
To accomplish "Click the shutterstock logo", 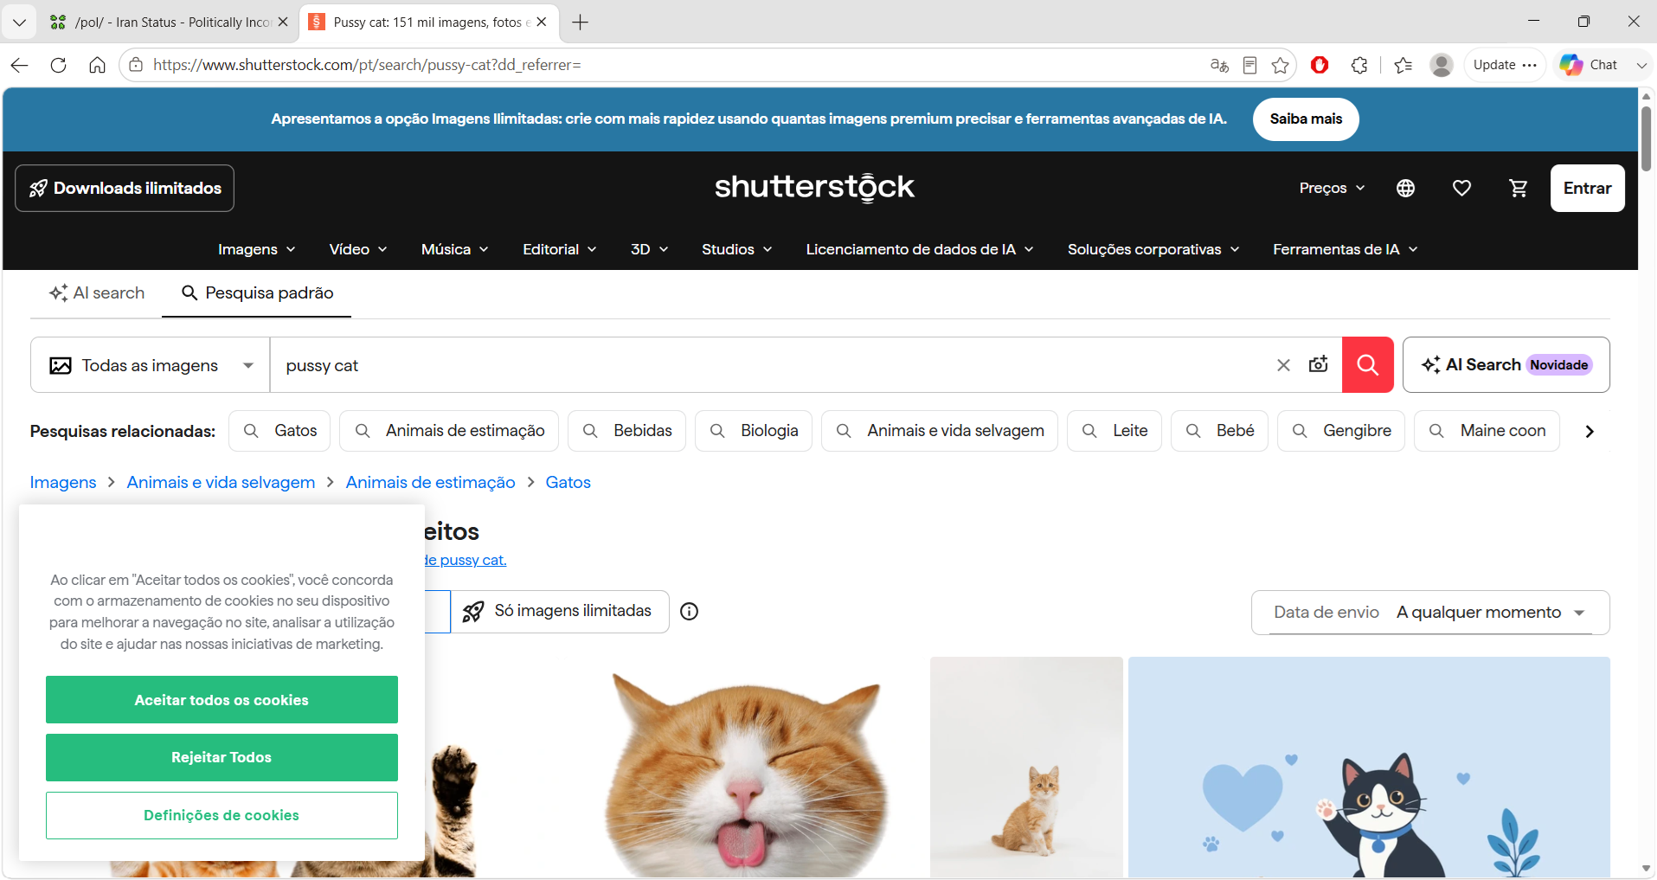I will coord(814,187).
